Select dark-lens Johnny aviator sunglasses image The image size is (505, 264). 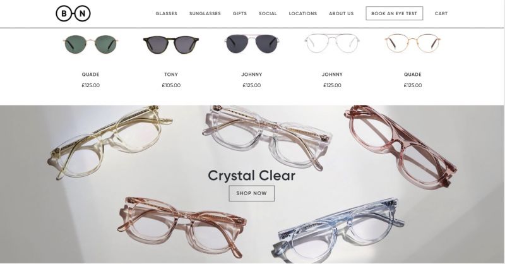click(251, 44)
